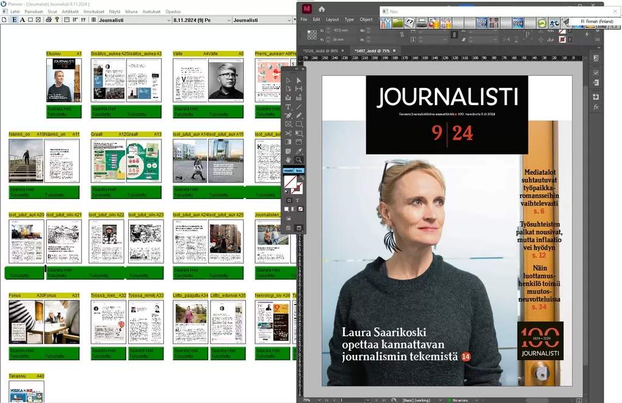622x403 pixels.
Task: Swap fill and stroke in InDesign toolbox
Action: pos(301,178)
